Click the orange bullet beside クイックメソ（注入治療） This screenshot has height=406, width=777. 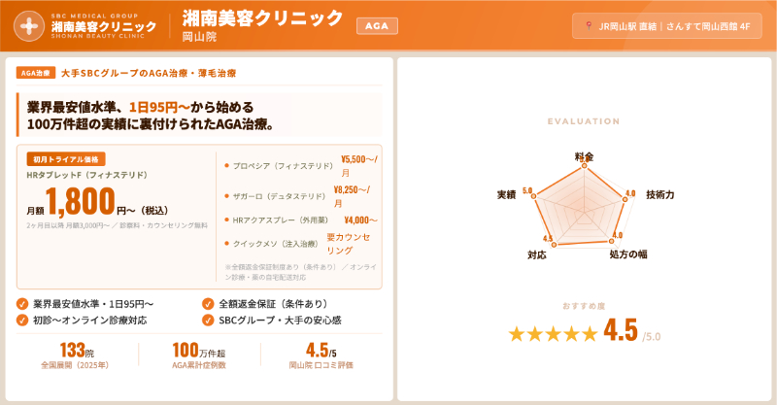click(x=226, y=244)
